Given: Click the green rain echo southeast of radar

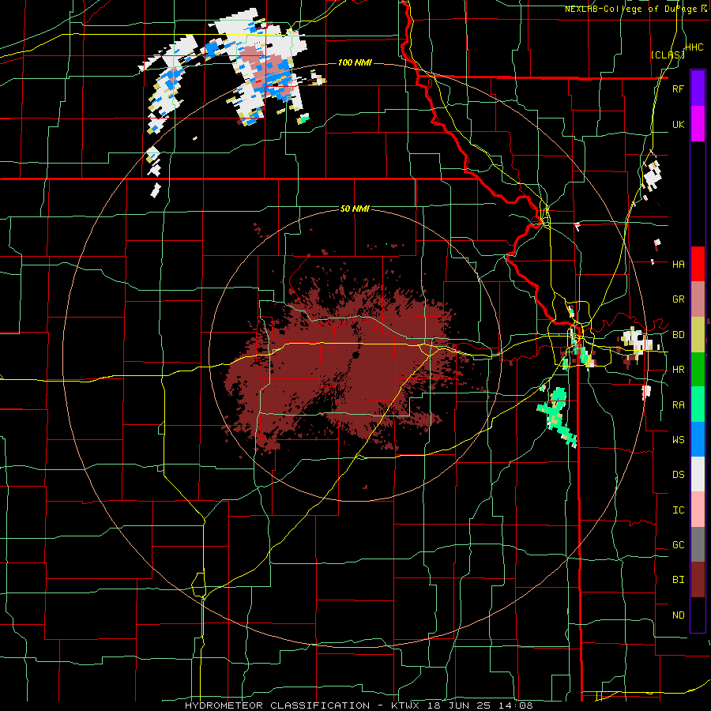Looking at the screenshot, I should 556,416.
